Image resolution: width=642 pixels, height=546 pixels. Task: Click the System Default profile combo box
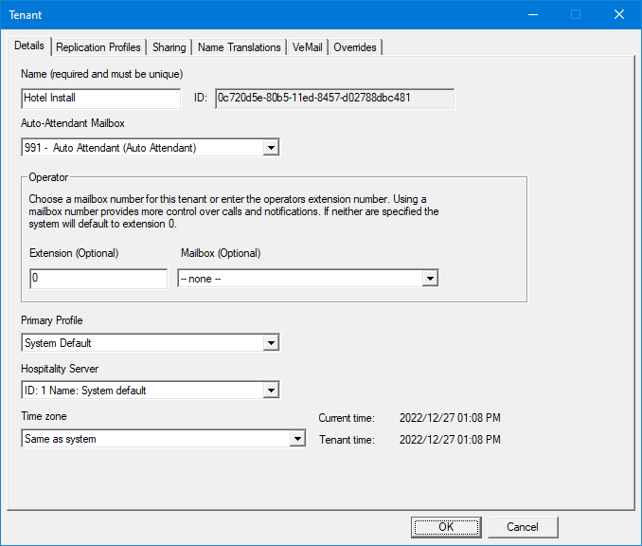[142, 343]
